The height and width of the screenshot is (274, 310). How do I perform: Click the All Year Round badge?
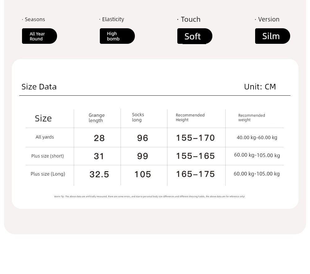pos(39,36)
